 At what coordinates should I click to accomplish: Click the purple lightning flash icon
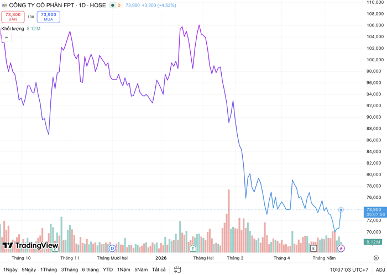tap(341, 248)
